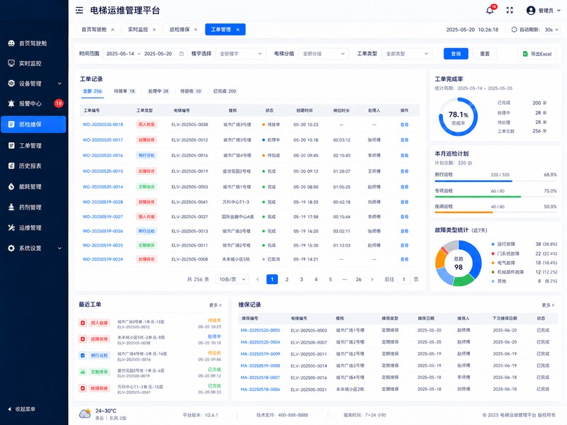
Task: Switch to the 待接单 filter tab
Action: [x=125, y=91]
